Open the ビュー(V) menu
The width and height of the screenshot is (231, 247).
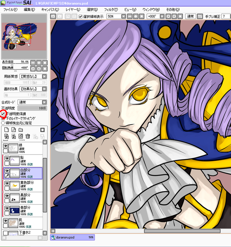coord(130,10)
